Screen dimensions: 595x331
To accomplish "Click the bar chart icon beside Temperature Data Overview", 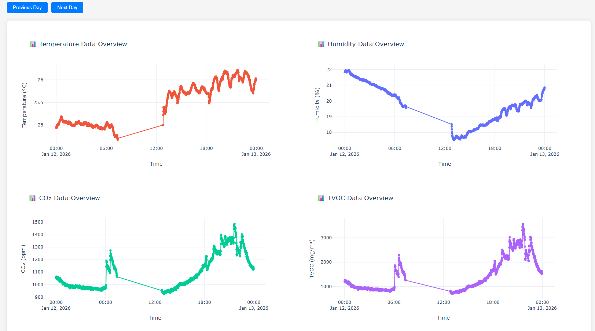I will 33,44.
